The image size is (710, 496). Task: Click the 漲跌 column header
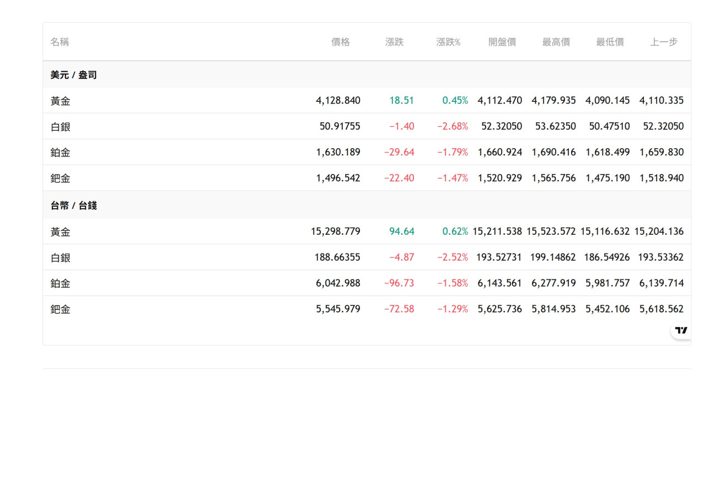tap(394, 42)
